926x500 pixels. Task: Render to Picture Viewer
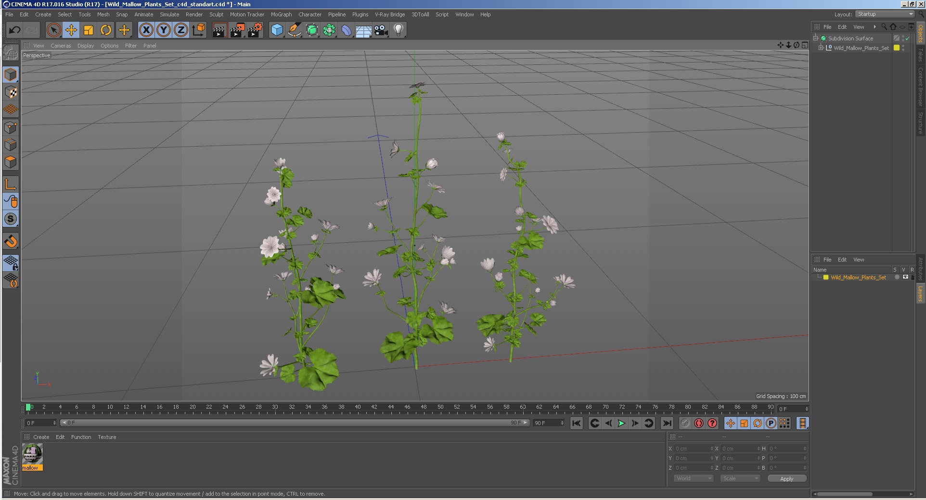(237, 30)
